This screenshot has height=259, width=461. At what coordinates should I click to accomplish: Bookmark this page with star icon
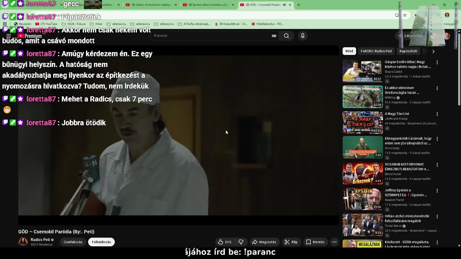[405, 15]
